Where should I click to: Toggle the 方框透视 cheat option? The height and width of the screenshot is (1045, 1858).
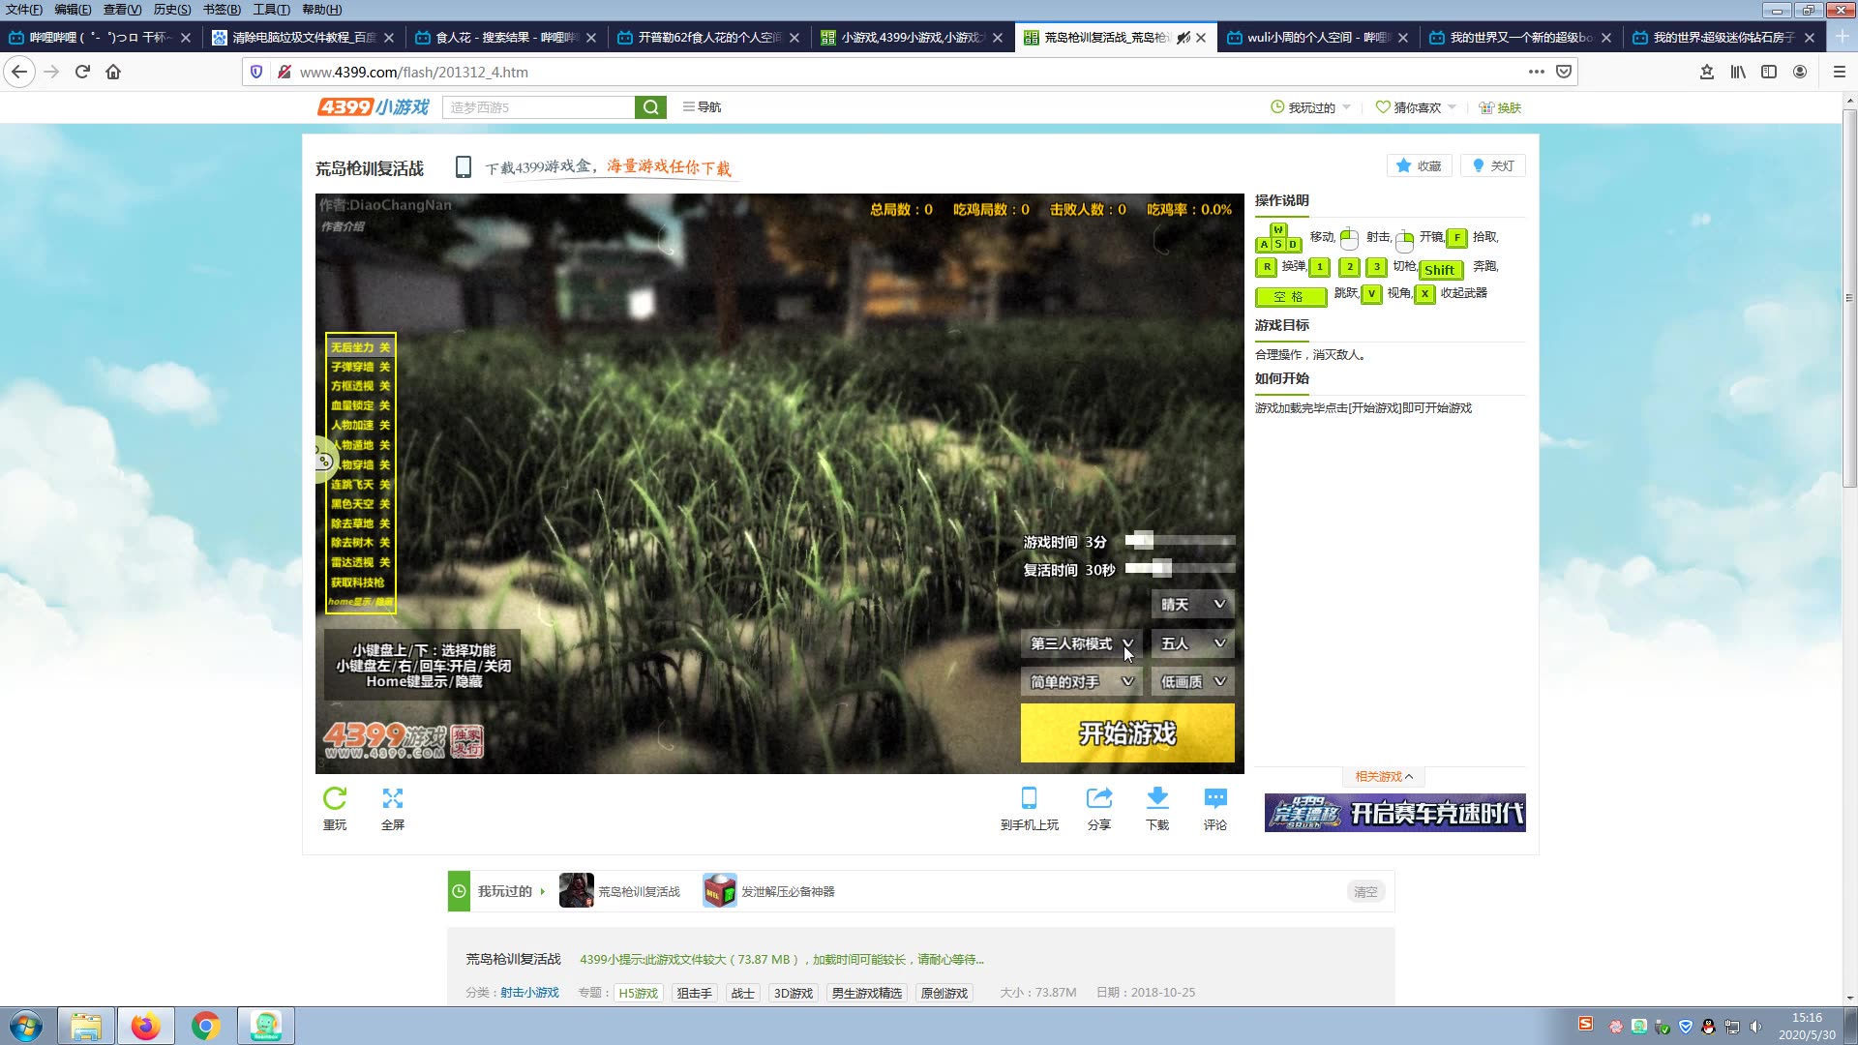click(360, 386)
